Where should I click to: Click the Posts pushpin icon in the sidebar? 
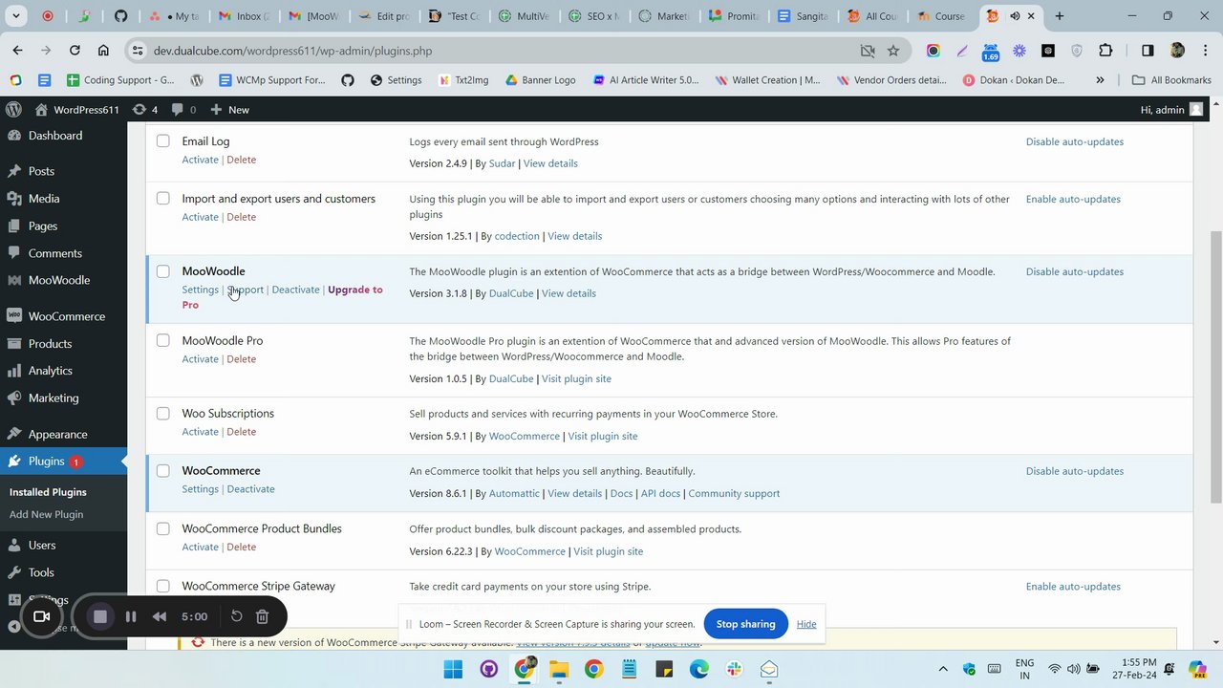click(x=14, y=171)
